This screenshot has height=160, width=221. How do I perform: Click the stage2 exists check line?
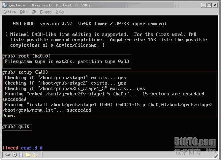[65, 83]
